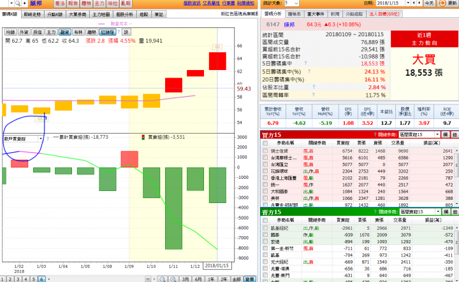Image resolution: width=459 pixels, height=282 pixels.
Task: Toggle the 主力 chart indicator button
Action: [x=51, y=32]
